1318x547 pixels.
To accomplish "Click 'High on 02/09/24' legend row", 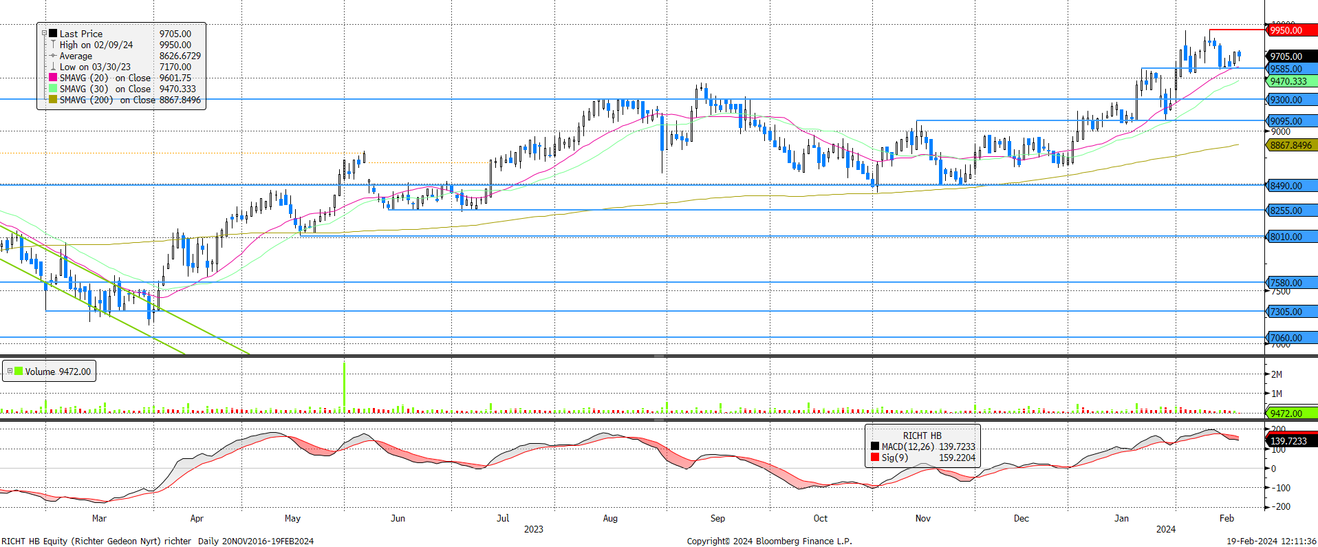I will coord(96,45).
